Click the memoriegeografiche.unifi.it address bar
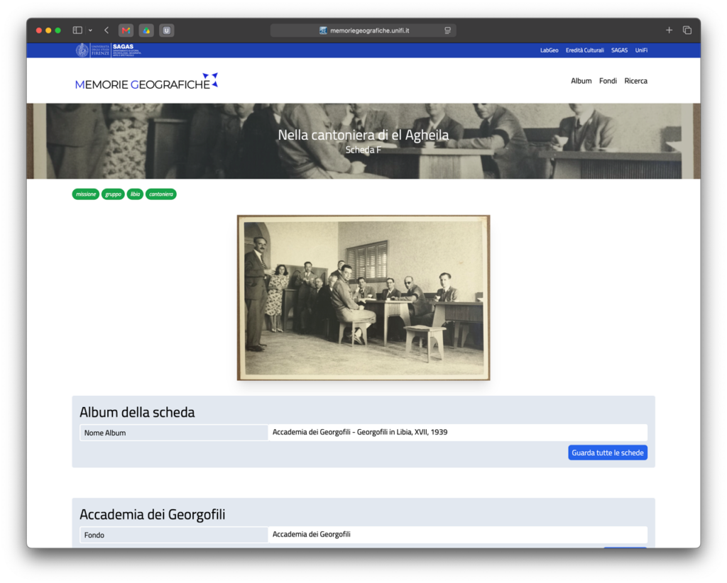The height and width of the screenshot is (583, 727). [x=363, y=30]
